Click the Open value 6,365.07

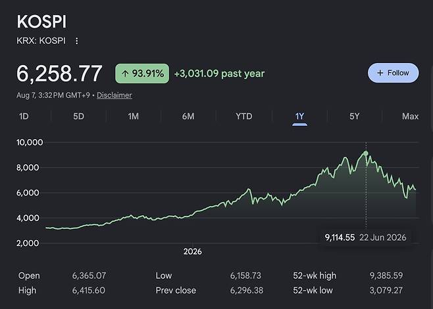pos(89,276)
